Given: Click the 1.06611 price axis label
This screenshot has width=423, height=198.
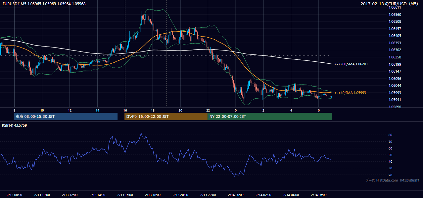Looking at the screenshot, I should coord(395,7).
